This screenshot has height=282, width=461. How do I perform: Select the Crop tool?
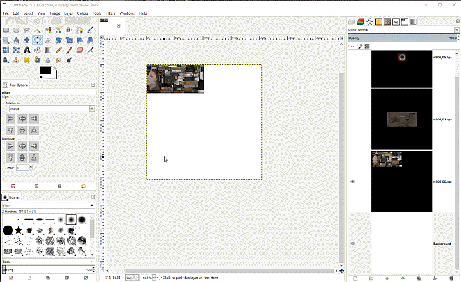48,40
